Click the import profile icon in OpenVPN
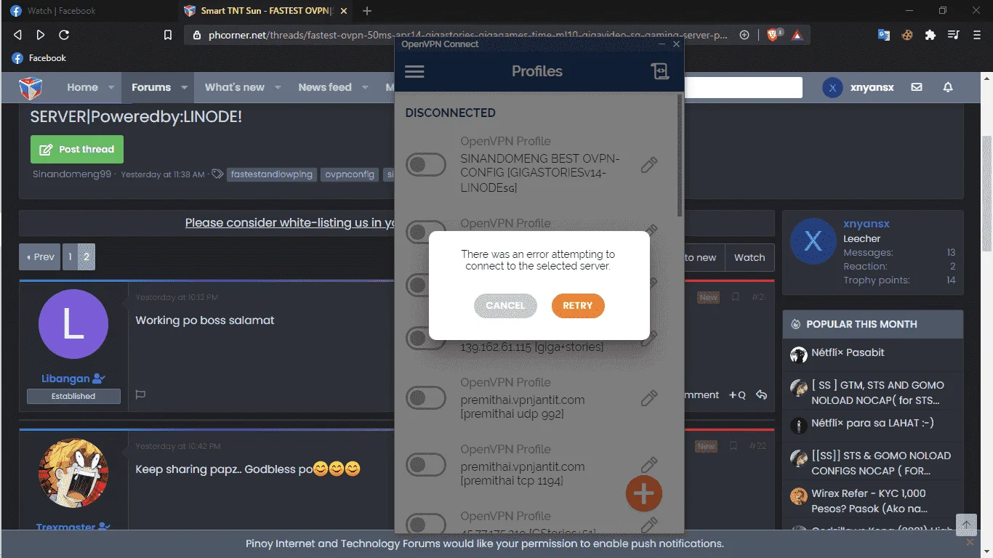 click(660, 71)
